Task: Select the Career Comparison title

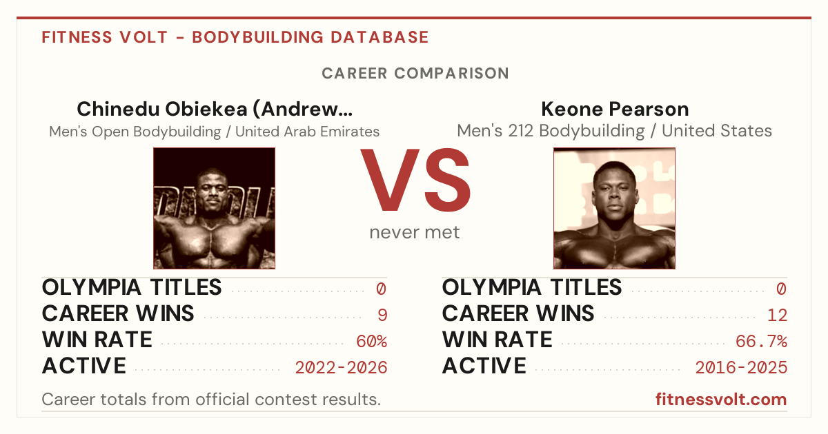Action: tap(415, 73)
